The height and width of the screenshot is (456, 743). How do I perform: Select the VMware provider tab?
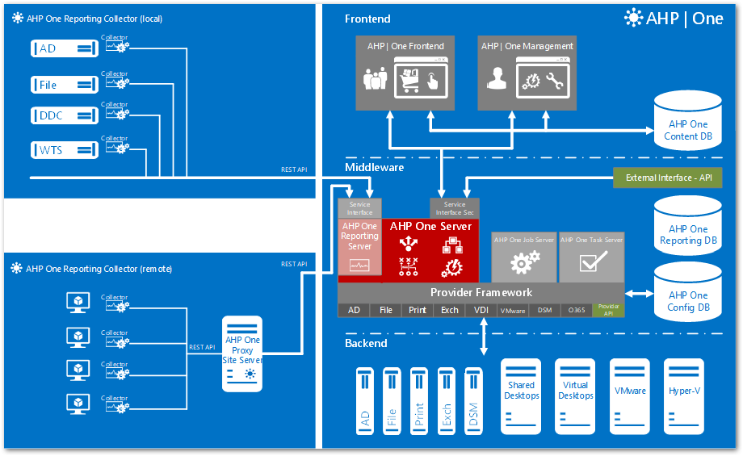[x=513, y=310]
